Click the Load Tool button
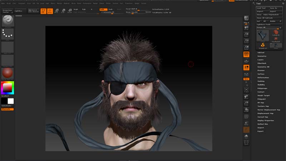 tap(263, 8)
